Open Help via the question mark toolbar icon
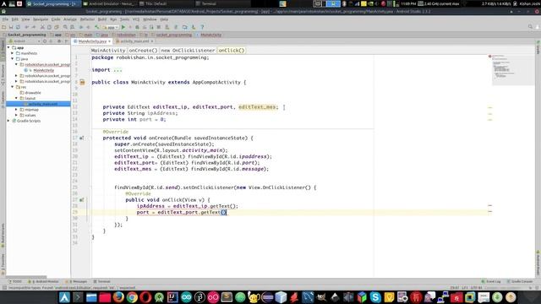 pos(202,27)
